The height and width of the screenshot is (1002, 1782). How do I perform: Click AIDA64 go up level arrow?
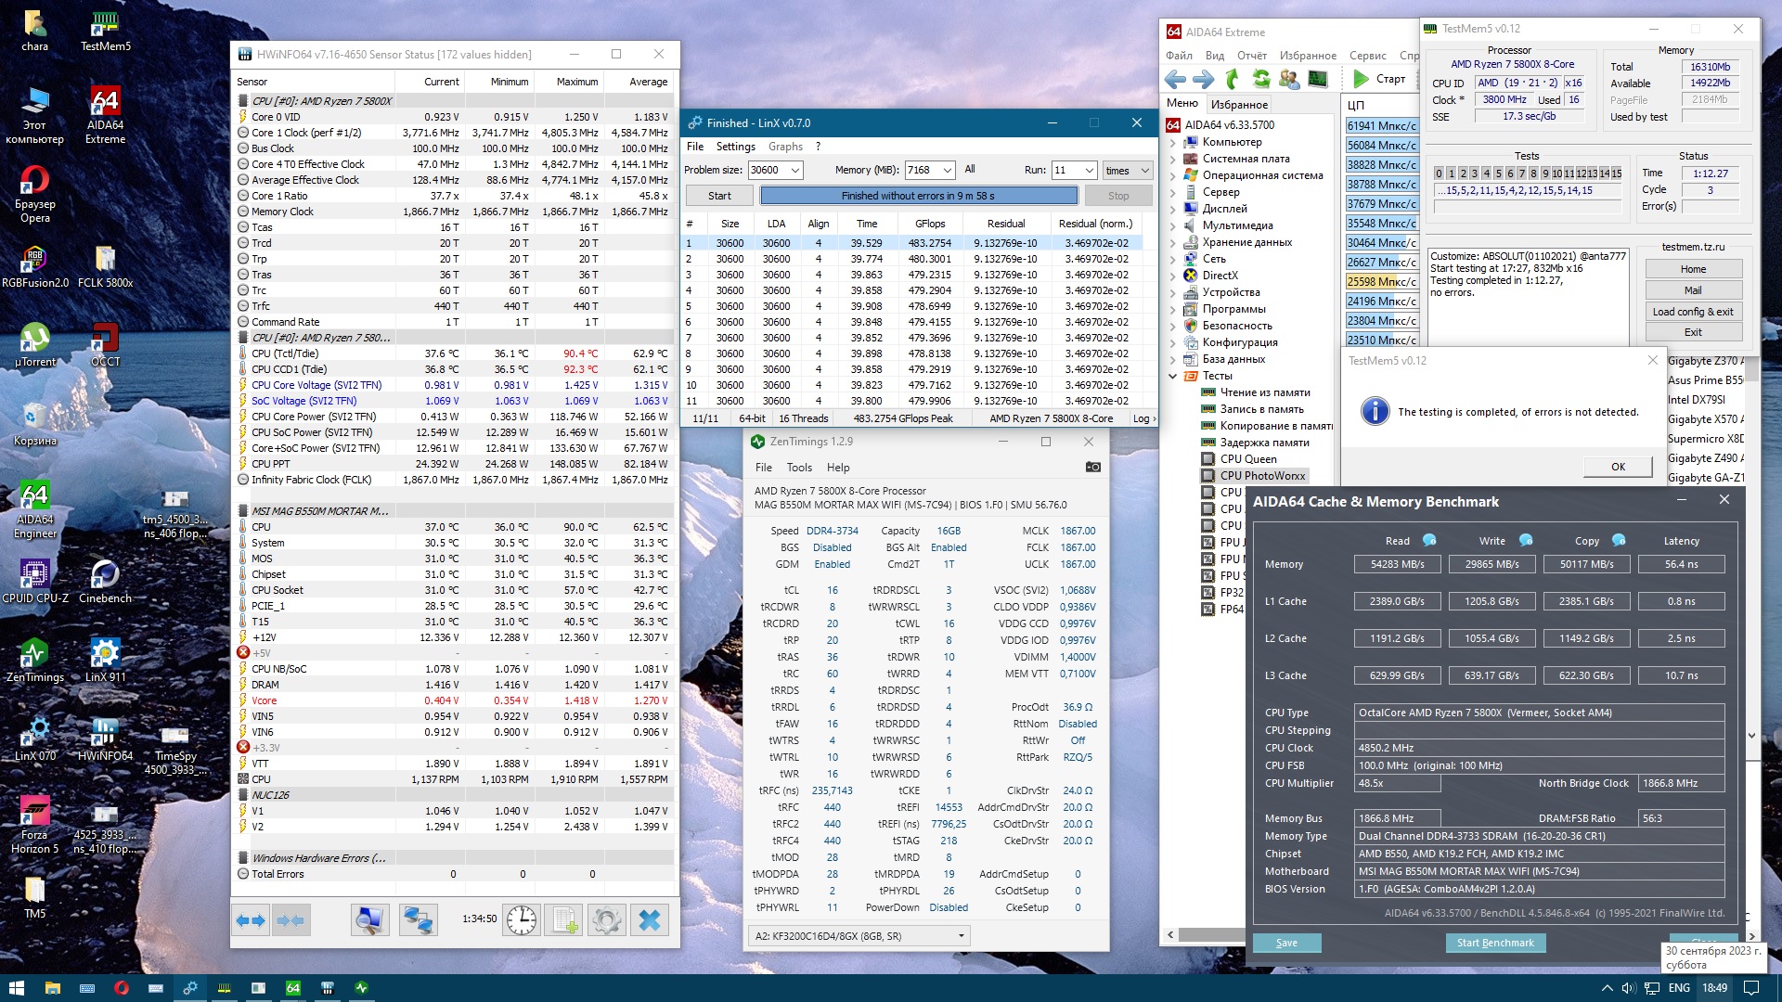point(1233,79)
